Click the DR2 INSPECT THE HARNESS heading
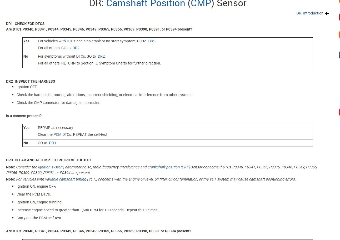 (x=31, y=81)
